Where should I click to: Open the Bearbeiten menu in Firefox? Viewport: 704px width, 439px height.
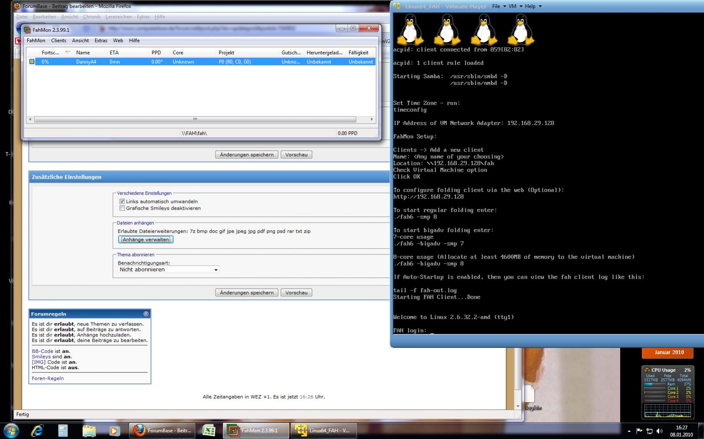tap(44, 17)
